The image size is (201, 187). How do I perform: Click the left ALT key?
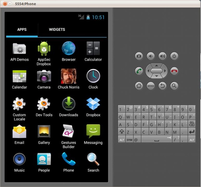click(x=122, y=139)
